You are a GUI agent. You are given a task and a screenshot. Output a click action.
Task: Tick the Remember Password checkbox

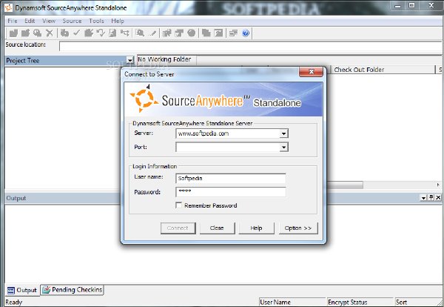point(178,205)
